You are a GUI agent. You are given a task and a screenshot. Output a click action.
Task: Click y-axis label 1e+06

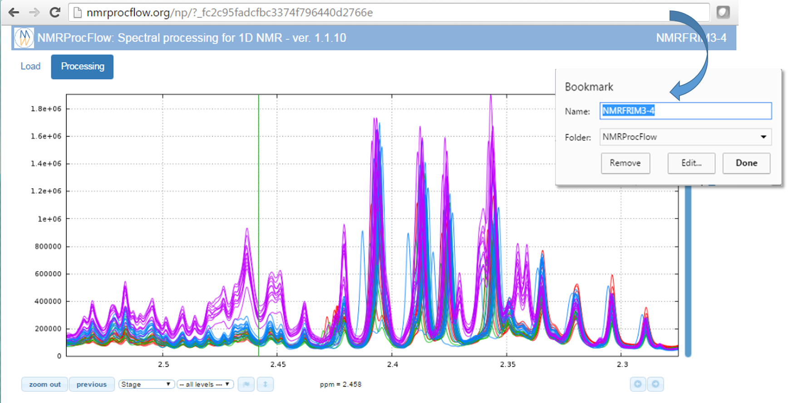pos(49,219)
